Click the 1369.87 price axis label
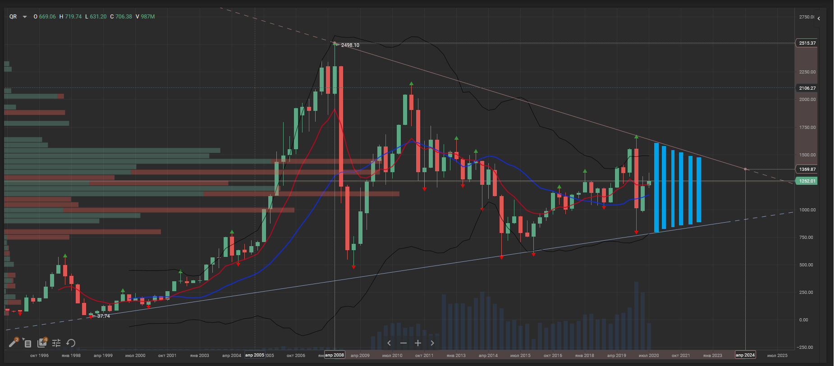 [x=807, y=169]
